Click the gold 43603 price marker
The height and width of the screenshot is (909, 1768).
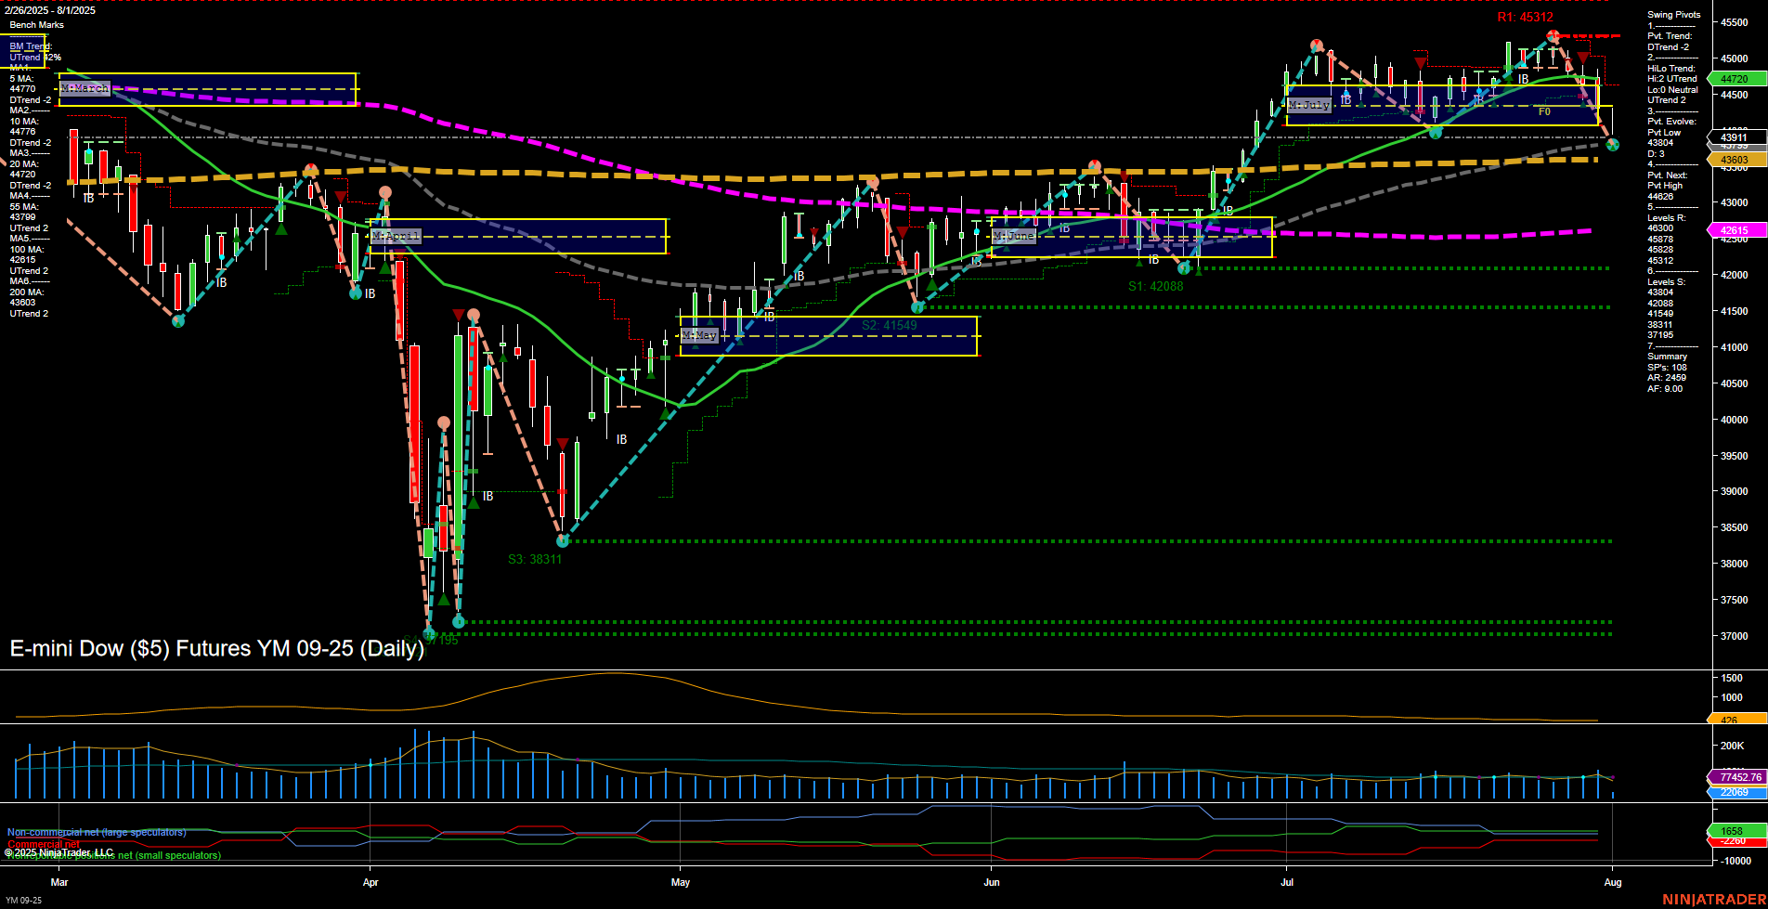pos(1737,160)
